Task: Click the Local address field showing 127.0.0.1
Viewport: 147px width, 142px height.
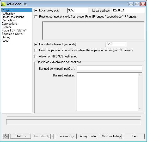Action: [x=128, y=10]
